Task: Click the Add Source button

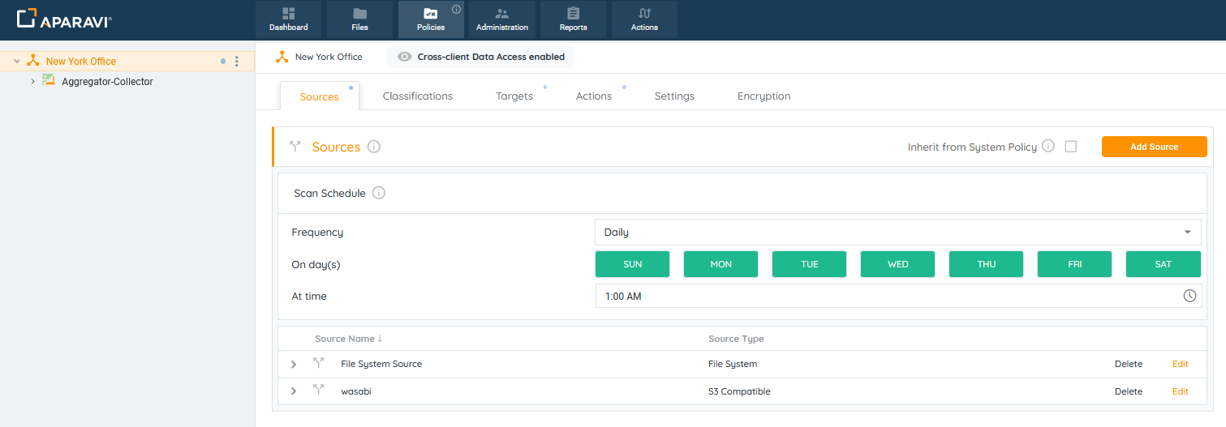Action: coord(1154,147)
